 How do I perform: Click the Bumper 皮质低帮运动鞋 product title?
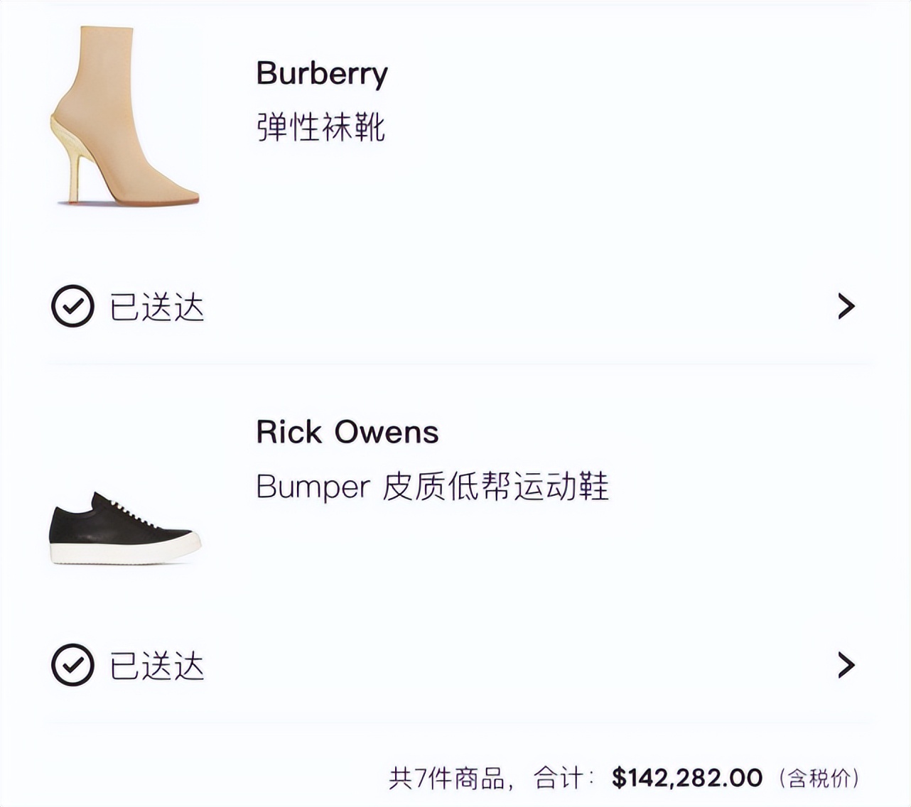click(433, 488)
